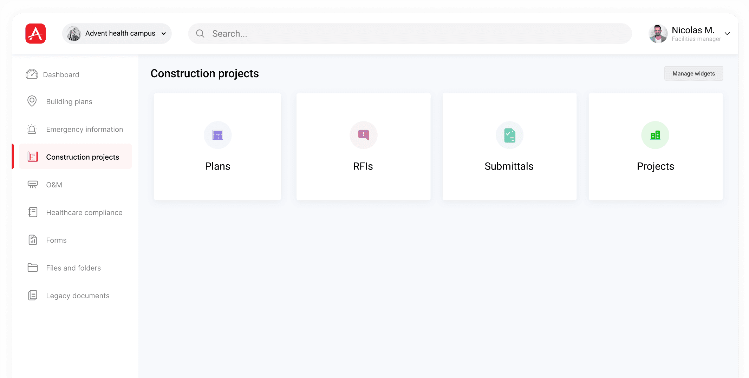Click the Healthcare compliance notebook icon
Screen dimensions: 749x378
coord(33,212)
